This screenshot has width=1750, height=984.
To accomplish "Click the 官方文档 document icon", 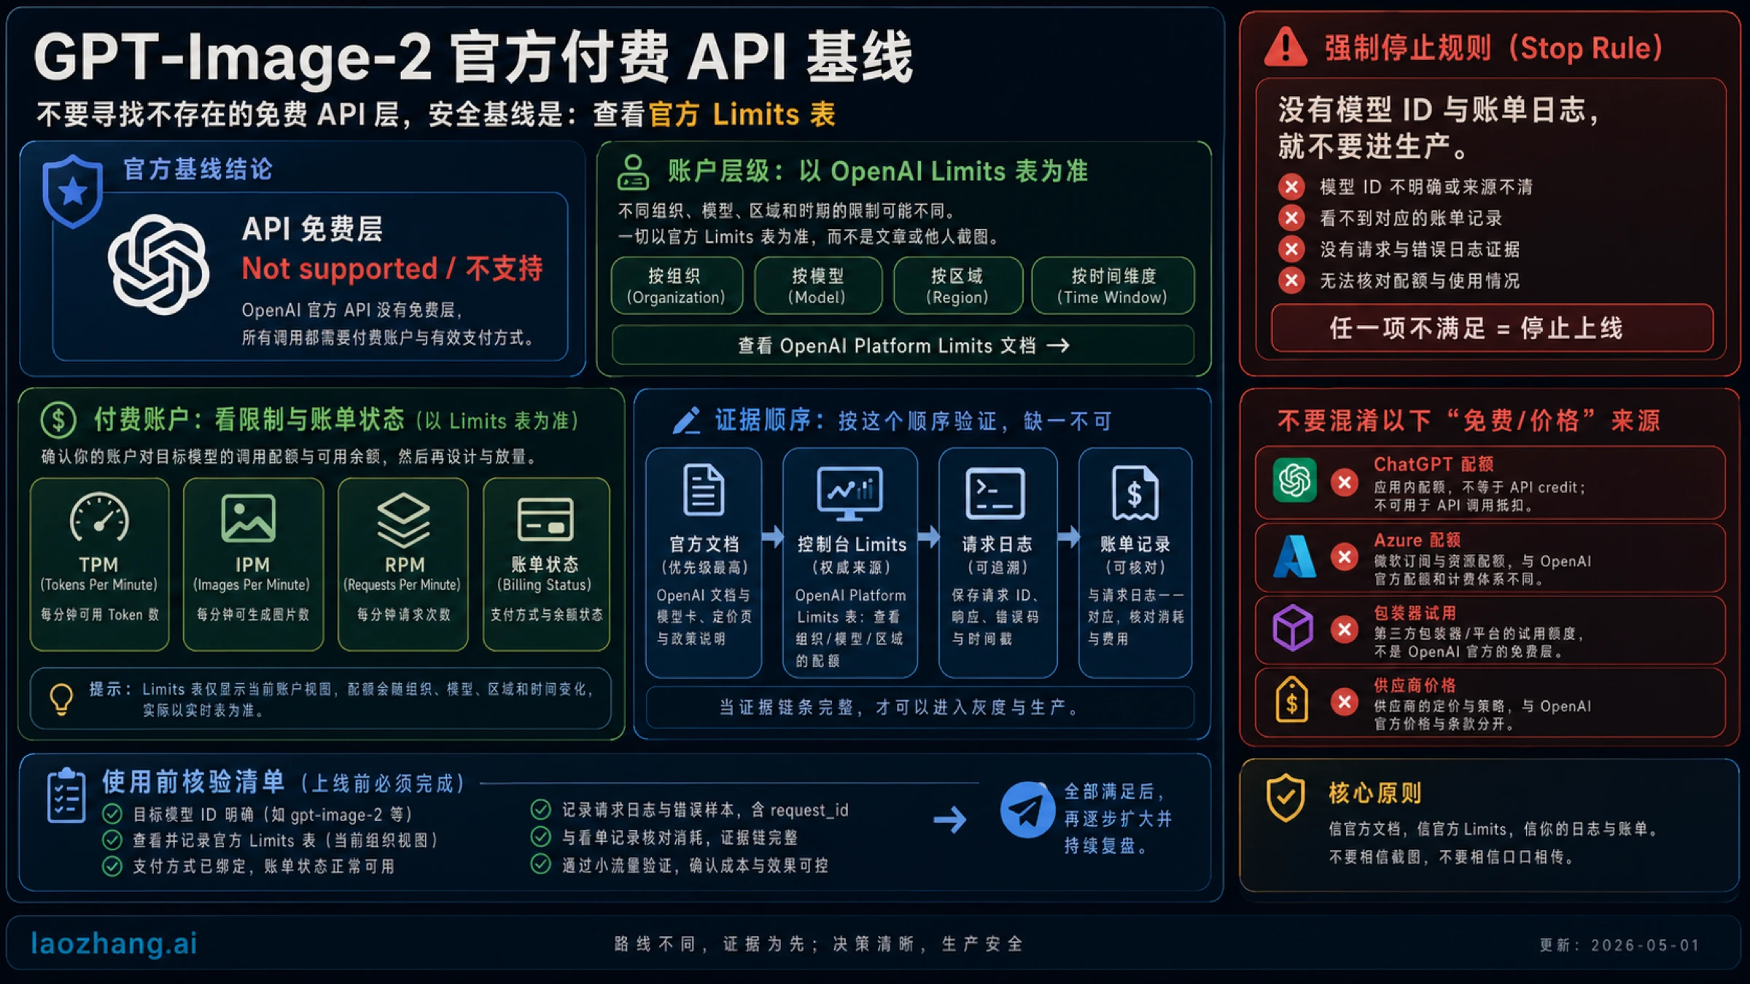I will 704,489.
